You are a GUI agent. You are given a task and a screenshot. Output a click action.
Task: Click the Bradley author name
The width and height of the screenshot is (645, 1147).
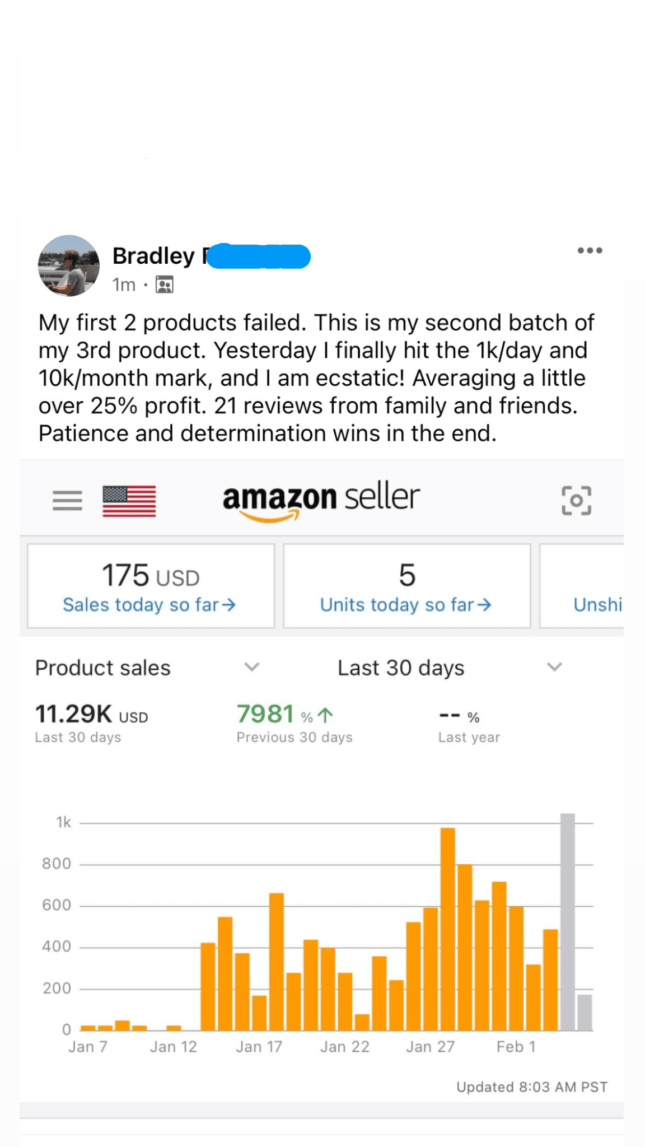154,256
